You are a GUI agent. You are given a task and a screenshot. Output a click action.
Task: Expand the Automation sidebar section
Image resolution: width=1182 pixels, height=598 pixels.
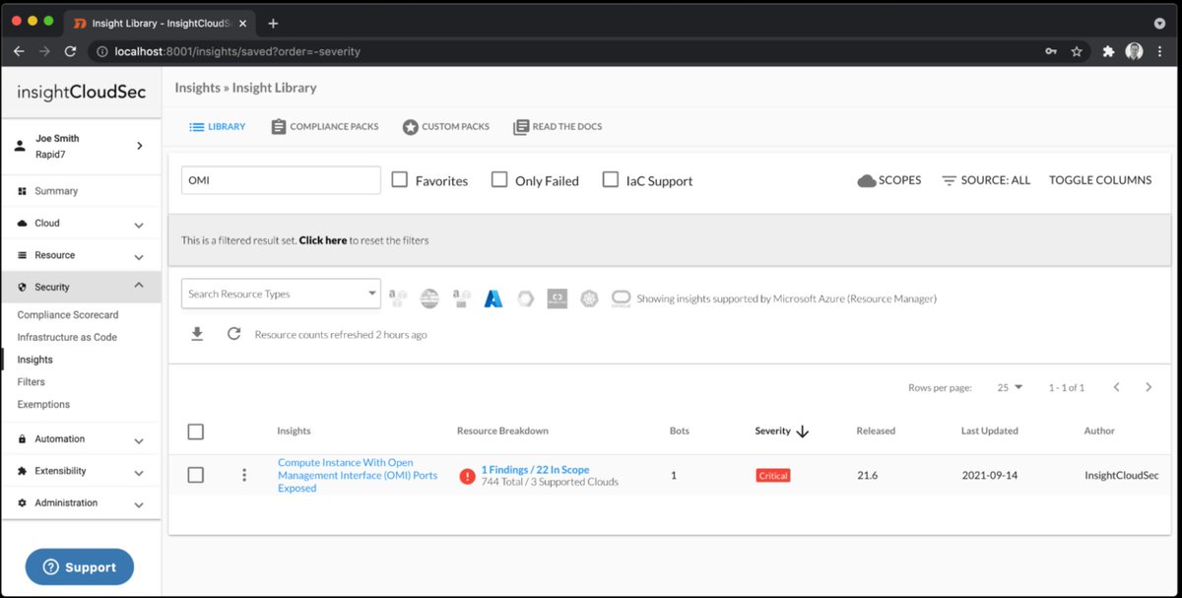pos(81,439)
